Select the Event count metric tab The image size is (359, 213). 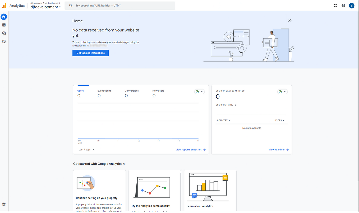coord(104,93)
